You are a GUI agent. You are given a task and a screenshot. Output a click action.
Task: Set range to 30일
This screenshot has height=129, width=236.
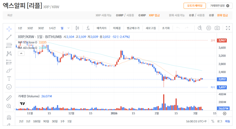coord(55,121)
